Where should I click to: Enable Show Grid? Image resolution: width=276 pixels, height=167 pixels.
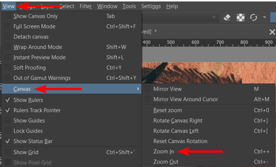tap(26, 152)
